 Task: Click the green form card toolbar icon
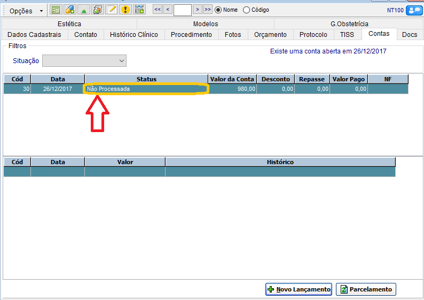[x=56, y=10]
